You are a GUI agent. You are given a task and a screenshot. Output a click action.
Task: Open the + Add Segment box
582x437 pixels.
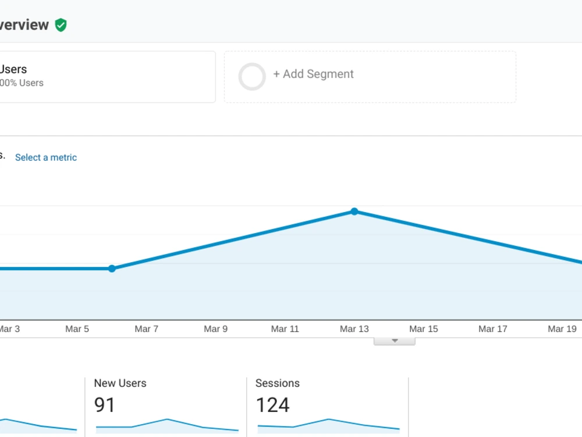coord(370,77)
